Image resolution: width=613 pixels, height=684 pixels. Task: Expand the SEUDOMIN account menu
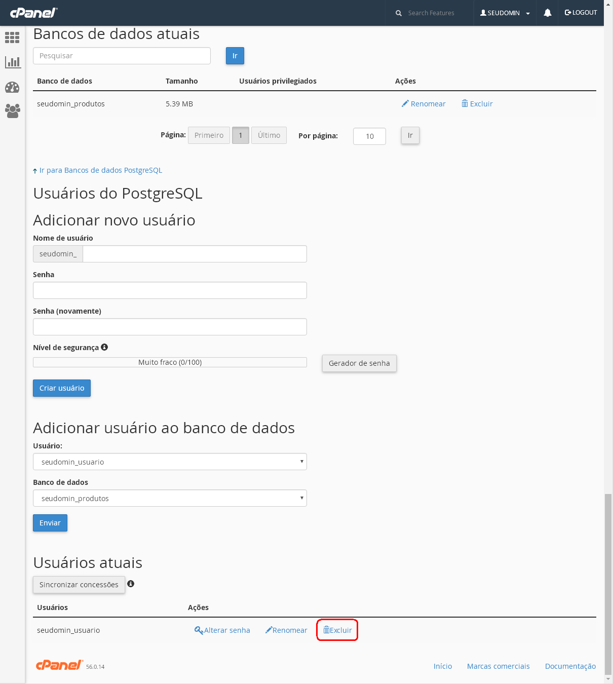tap(505, 13)
